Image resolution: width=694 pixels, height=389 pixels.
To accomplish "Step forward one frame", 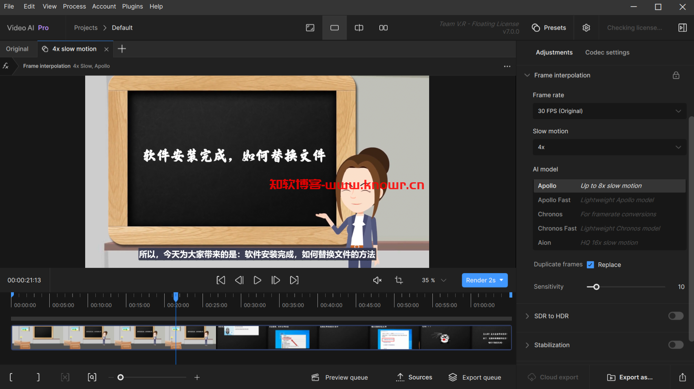I will click(x=276, y=280).
